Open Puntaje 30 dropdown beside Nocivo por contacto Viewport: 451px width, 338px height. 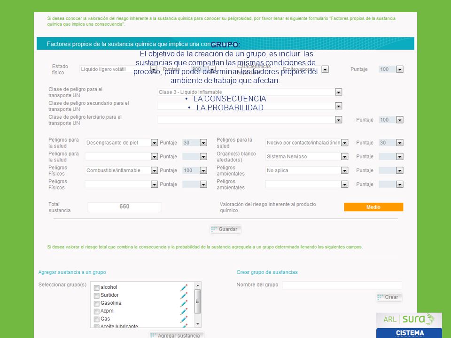pos(399,143)
